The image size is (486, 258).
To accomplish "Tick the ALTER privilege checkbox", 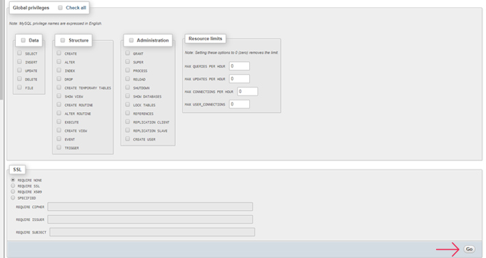I will pos(59,62).
